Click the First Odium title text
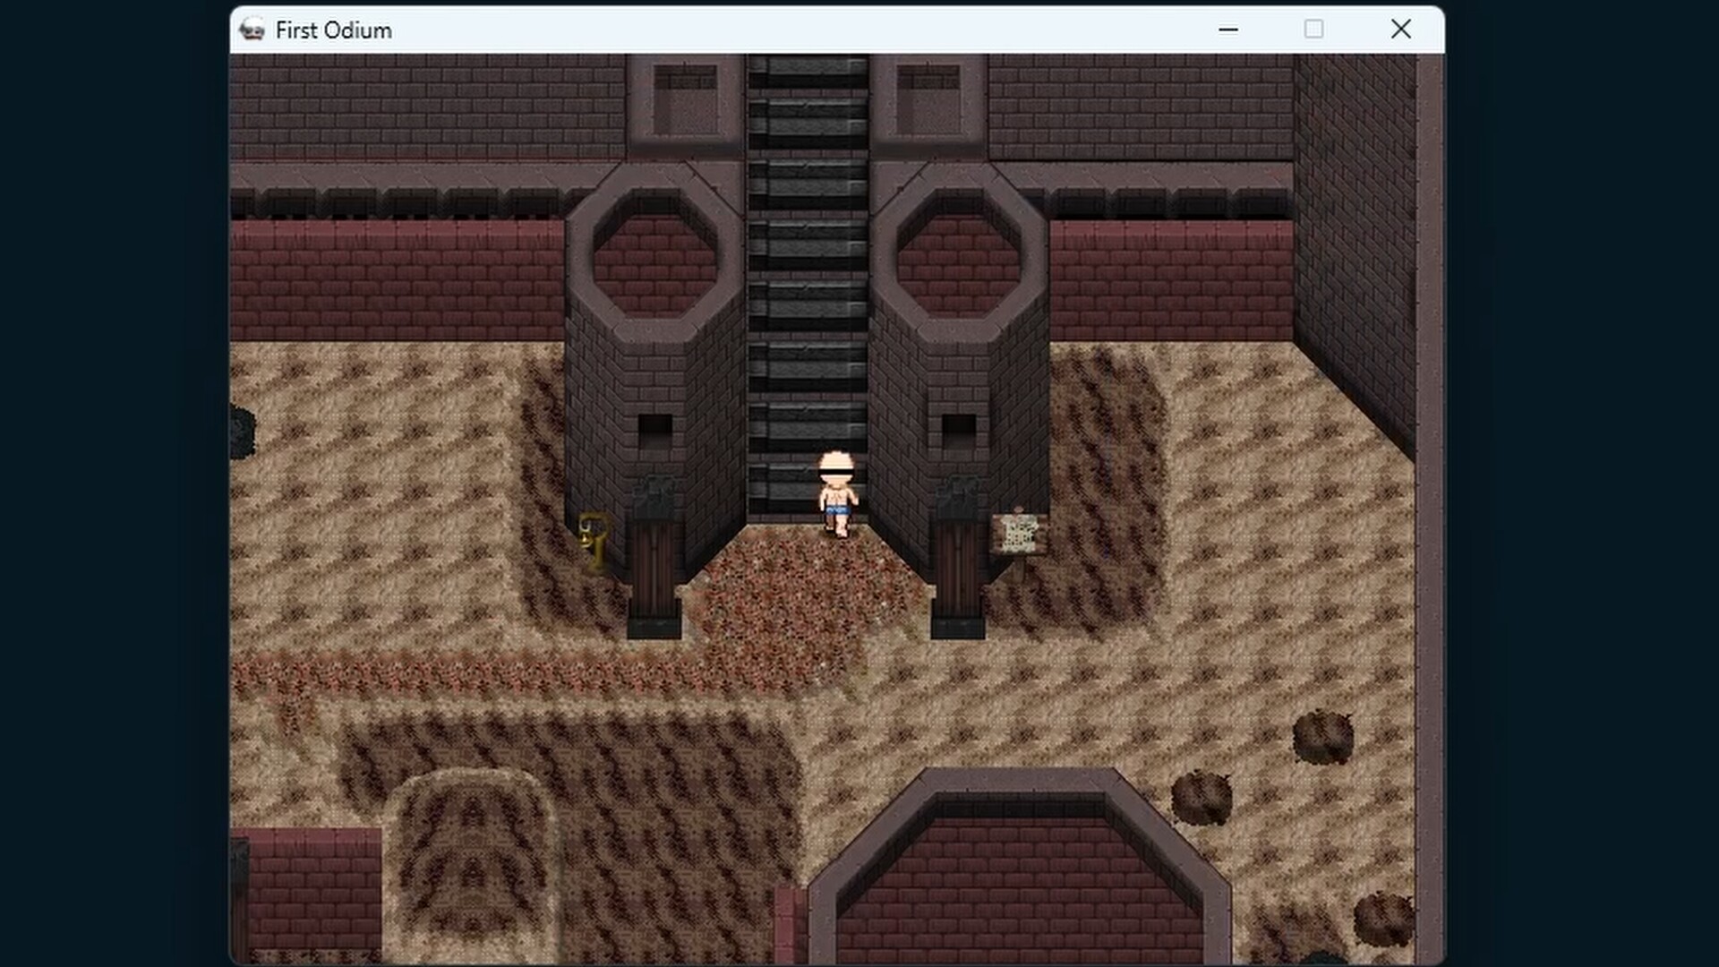 click(333, 30)
